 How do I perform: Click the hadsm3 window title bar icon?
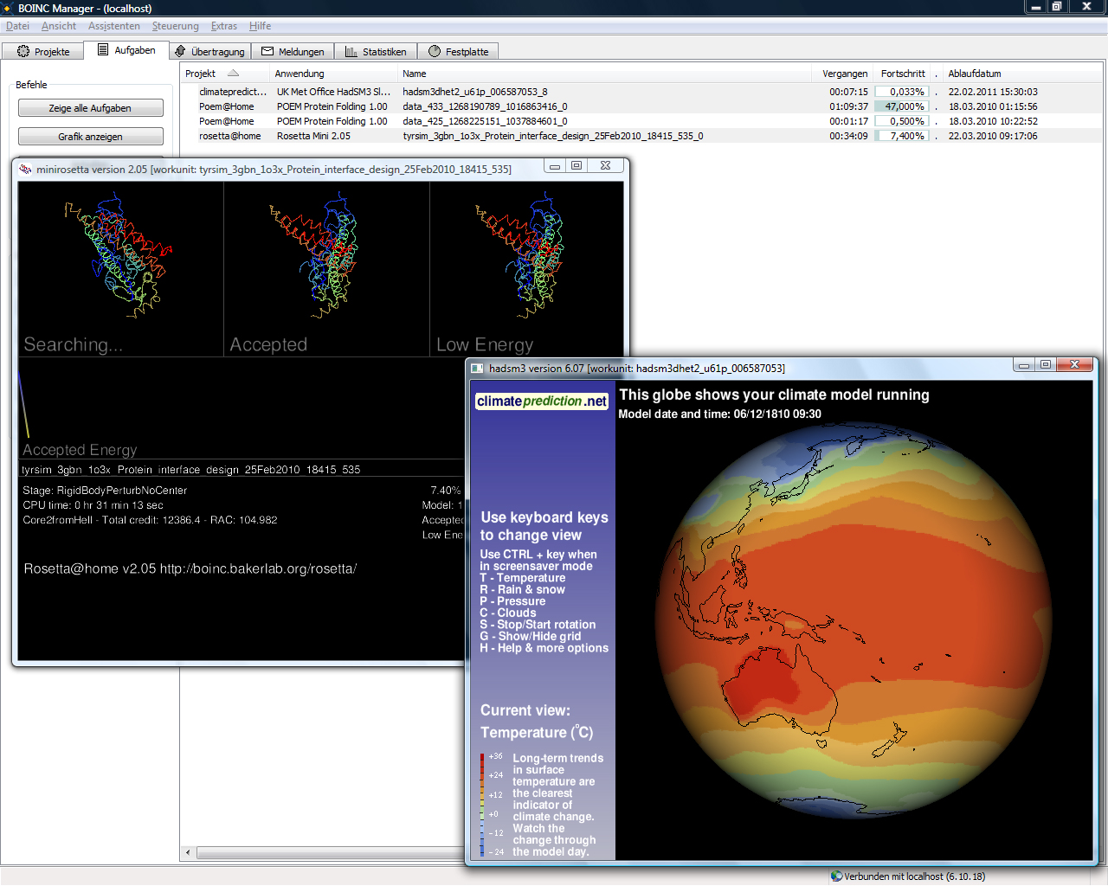[477, 369]
